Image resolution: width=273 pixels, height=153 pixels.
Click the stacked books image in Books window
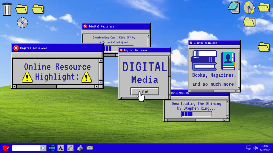point(204,60)
